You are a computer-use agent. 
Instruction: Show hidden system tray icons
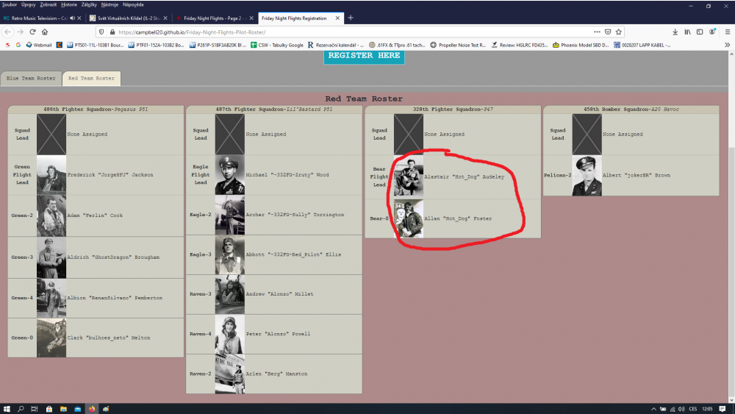[653, 408]
